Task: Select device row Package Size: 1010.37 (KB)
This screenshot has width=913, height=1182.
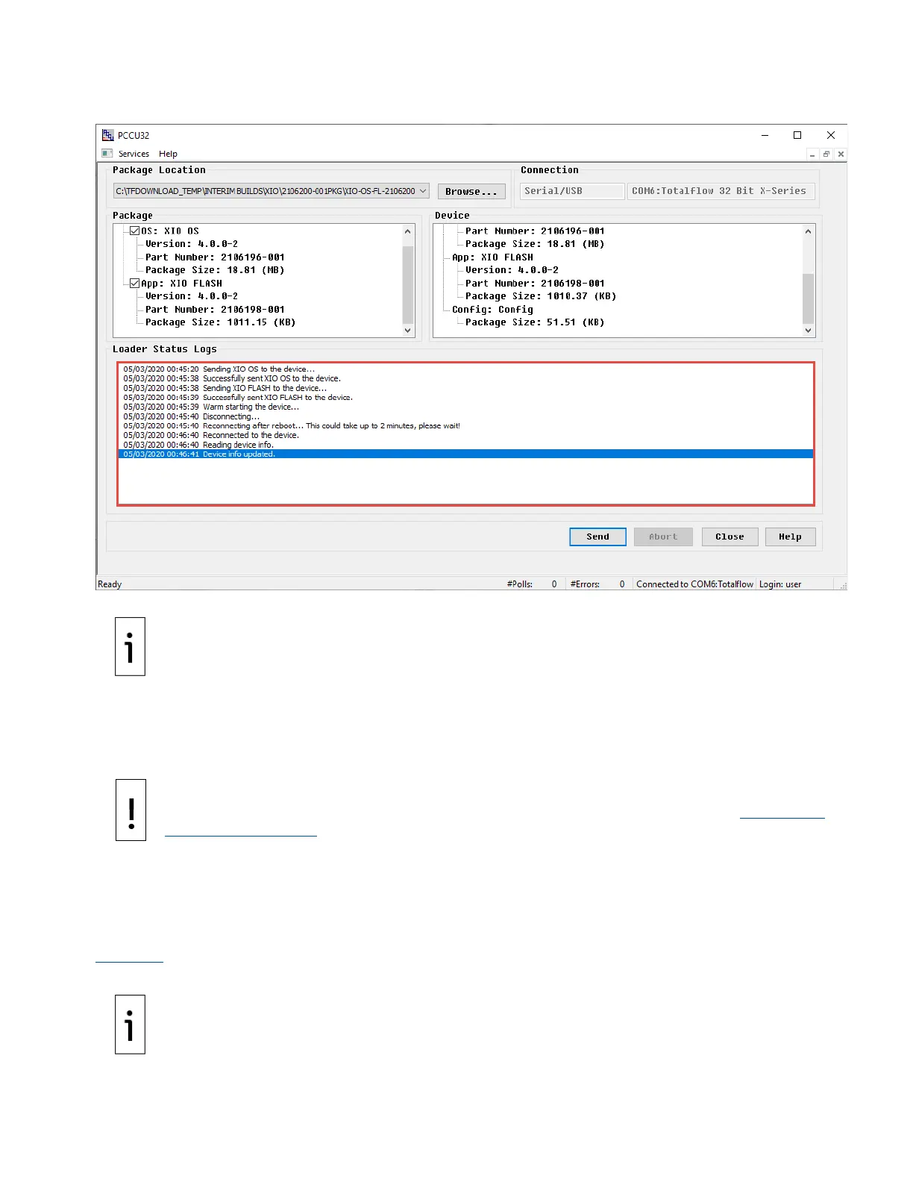Action: [541, 296]
